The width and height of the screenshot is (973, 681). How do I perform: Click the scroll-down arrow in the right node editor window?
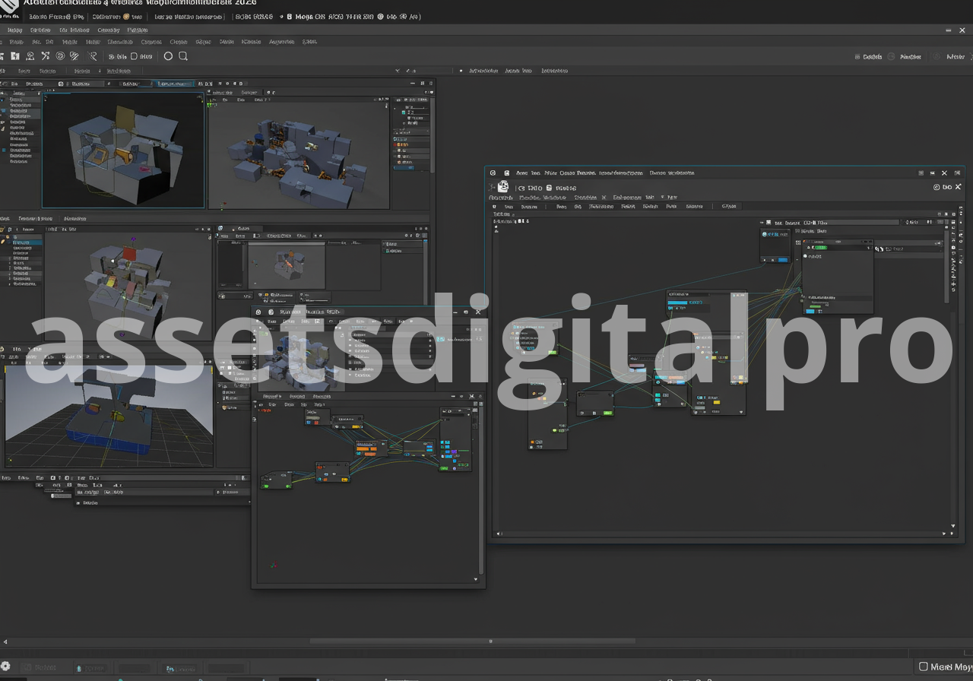tap(953, 525)
